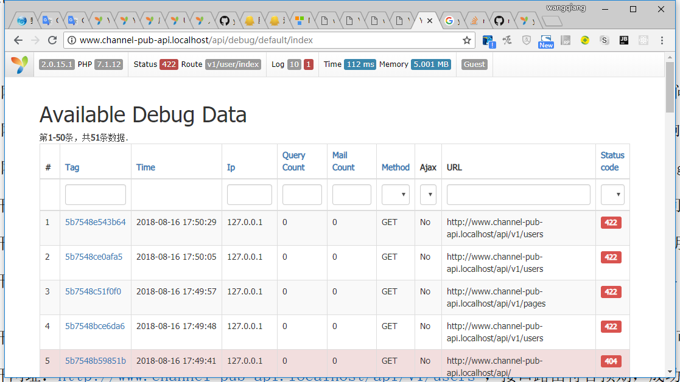Switch to the Google tab
Viewport: 680px width, 382px height.
click(449, 21)
